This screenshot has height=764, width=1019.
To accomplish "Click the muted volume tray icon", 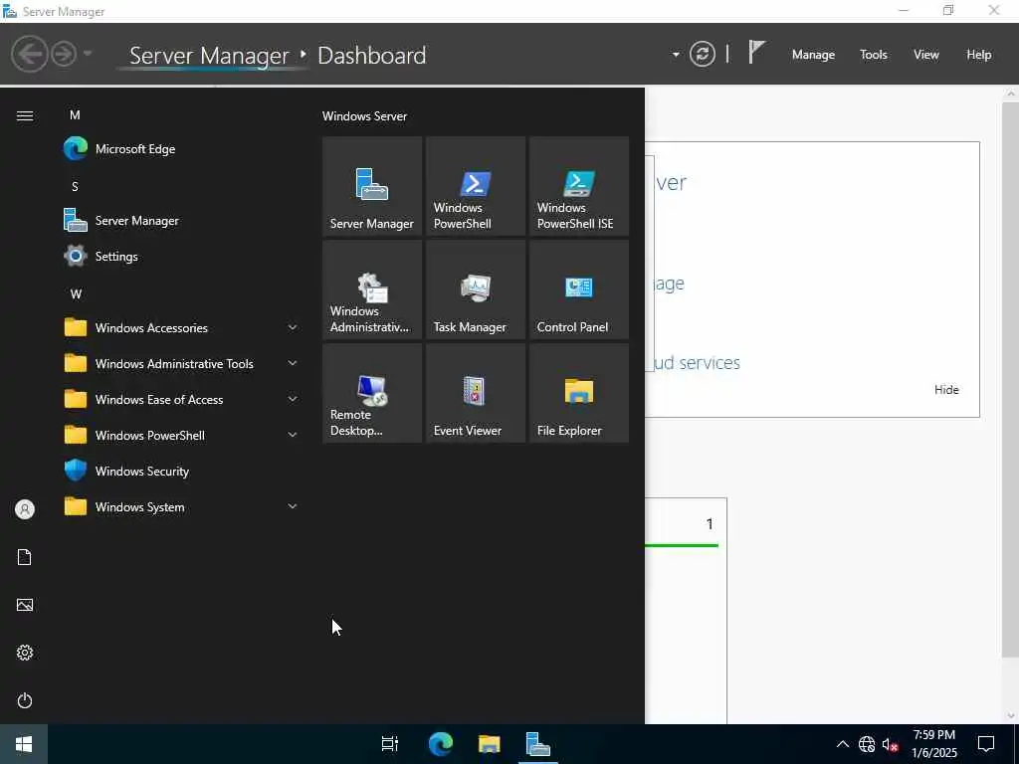I will point(890,744).
